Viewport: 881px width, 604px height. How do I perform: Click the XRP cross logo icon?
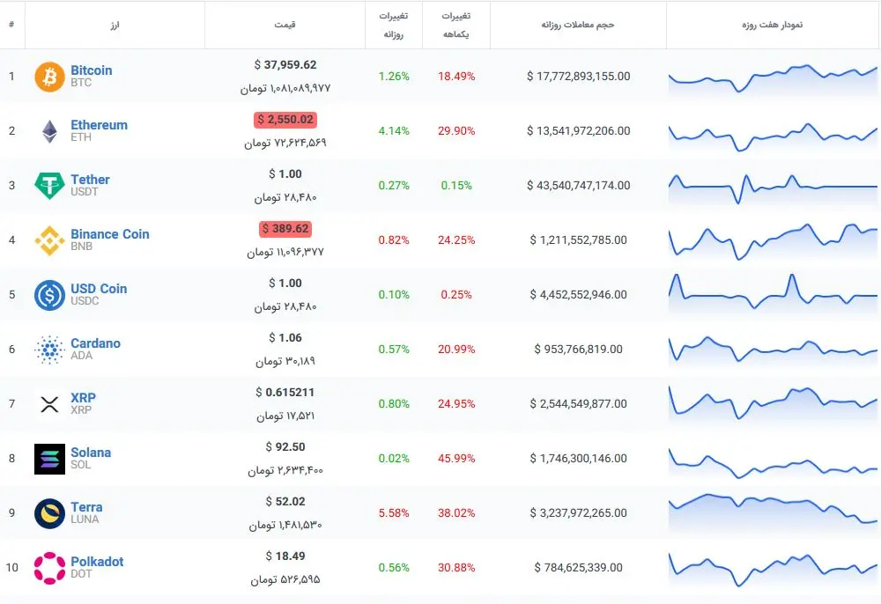tap(49, 403)
